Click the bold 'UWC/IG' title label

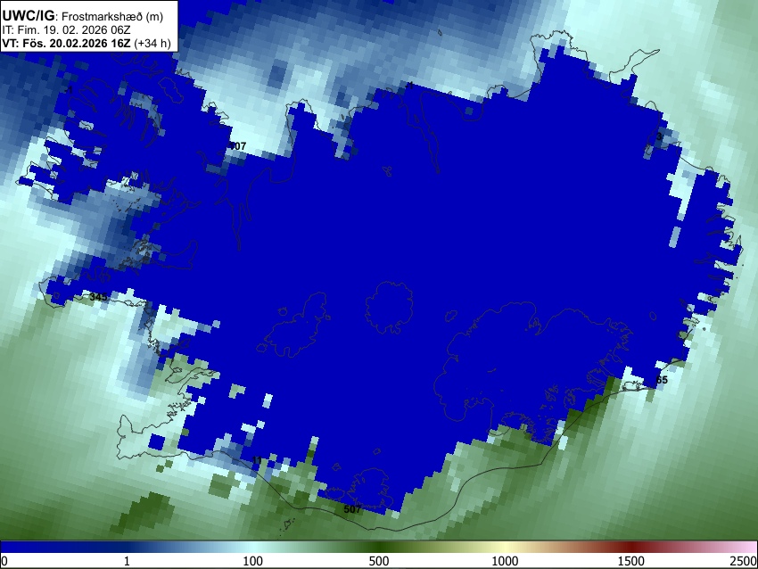coord(28,15)
